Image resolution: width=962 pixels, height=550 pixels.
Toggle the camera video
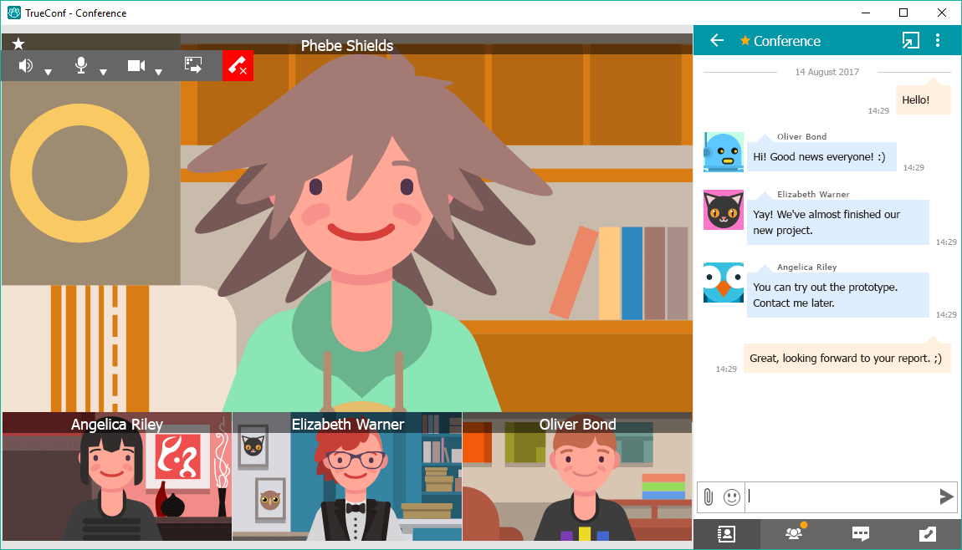[136, 65]
